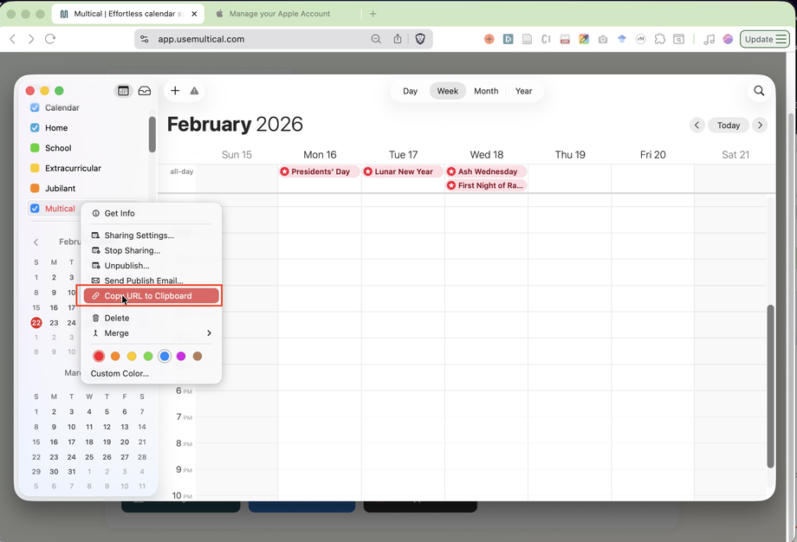This screenshot has height=542, width=797.
Task: Click the plus icon to add an event
Action: click(174, 90)
